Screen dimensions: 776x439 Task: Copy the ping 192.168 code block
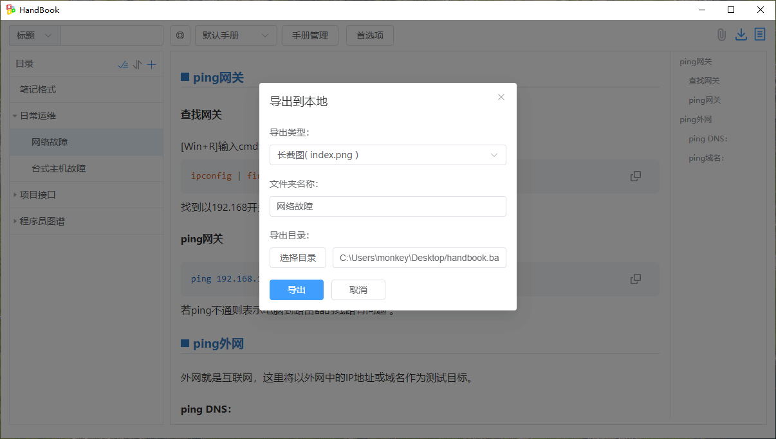click(635, 279)
